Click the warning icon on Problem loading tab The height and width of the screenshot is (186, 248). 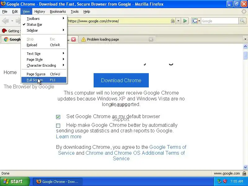[x=83, y=39]
